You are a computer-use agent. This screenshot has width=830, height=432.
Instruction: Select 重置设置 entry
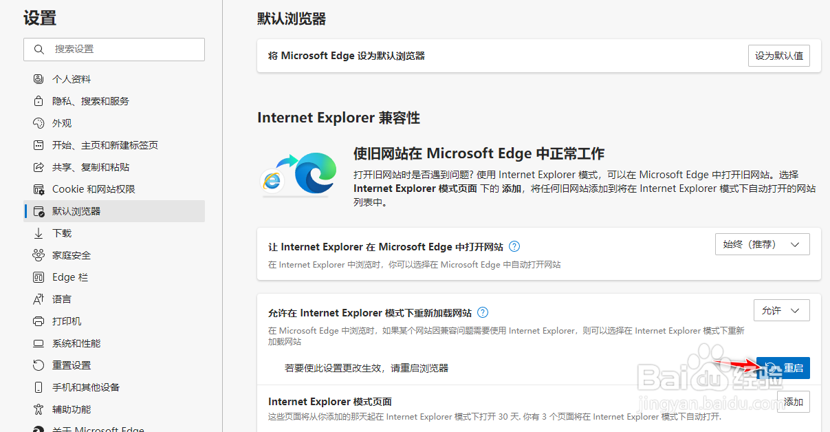click(114, 365)
